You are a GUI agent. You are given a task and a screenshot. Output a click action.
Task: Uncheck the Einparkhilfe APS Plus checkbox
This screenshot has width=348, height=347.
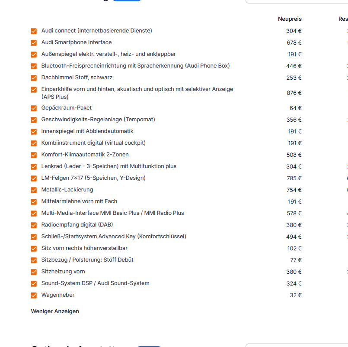34,90
